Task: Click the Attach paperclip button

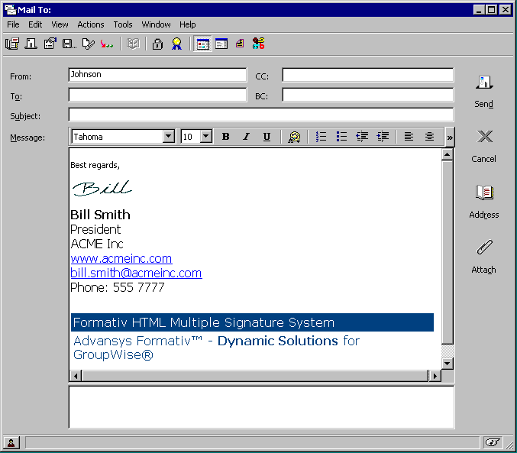Action: pyautogui.click(x=484, y=257)
